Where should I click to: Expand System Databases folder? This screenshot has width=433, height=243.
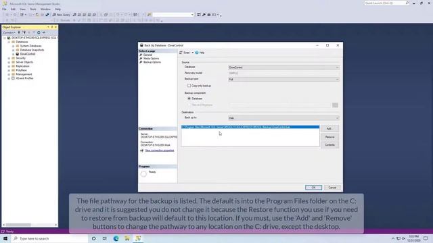coord(13,46)
